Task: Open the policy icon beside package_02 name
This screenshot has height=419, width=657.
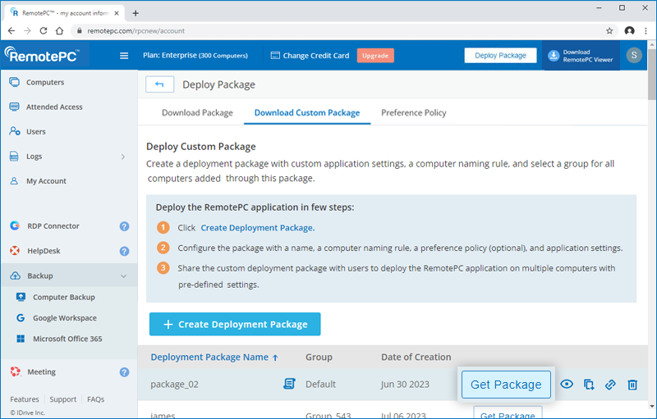Action: (289, 384)
